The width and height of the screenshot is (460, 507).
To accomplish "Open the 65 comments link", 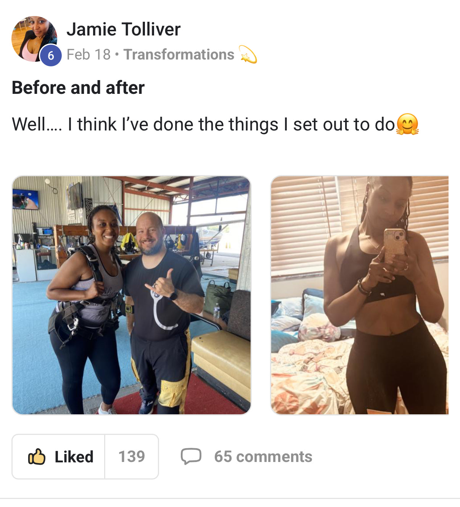I will pyautogui.click(x=263, y=457).
